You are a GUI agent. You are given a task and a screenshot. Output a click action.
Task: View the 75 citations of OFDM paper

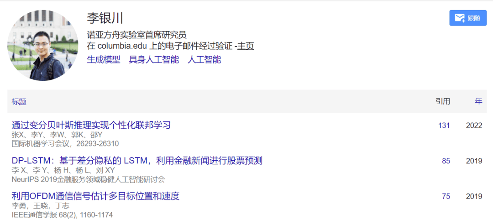tap(446, 197)
